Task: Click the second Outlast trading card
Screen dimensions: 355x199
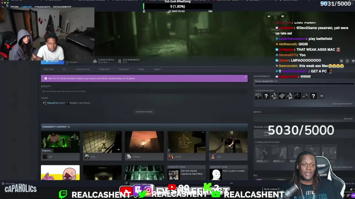Action: pos(279,154)
